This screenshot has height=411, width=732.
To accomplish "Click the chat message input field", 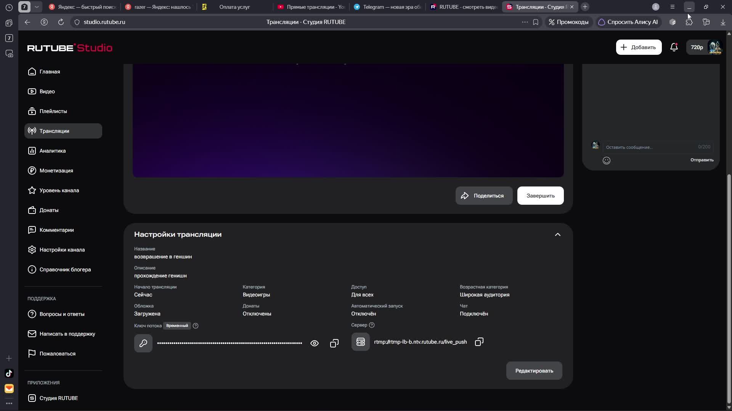I will pos(658,147).
